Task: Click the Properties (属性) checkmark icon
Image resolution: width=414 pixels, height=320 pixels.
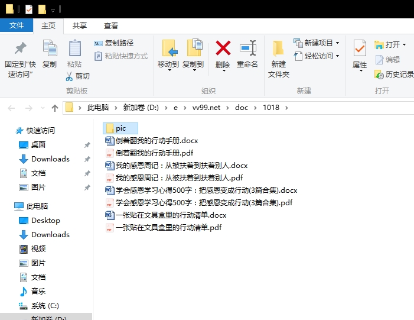Action: [x=360, y=48]
